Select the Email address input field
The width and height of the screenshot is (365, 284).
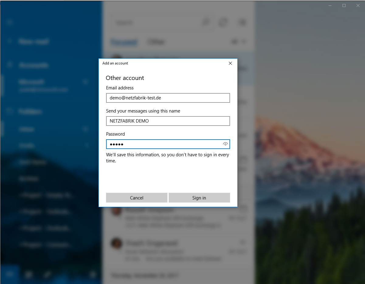168,98
